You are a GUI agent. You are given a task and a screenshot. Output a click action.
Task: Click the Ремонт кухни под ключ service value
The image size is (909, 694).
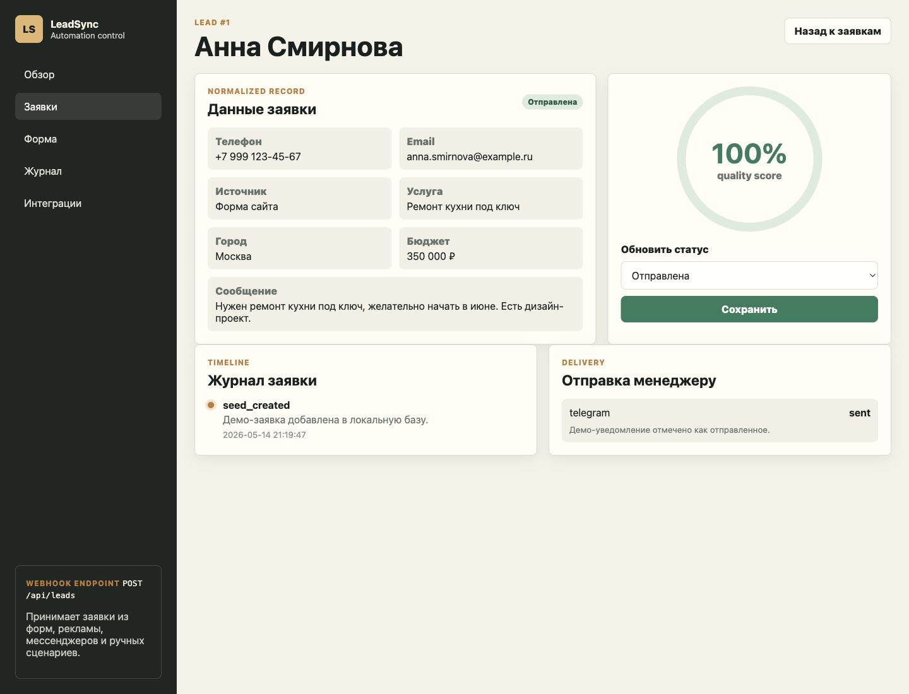click(x=463, y=206)
